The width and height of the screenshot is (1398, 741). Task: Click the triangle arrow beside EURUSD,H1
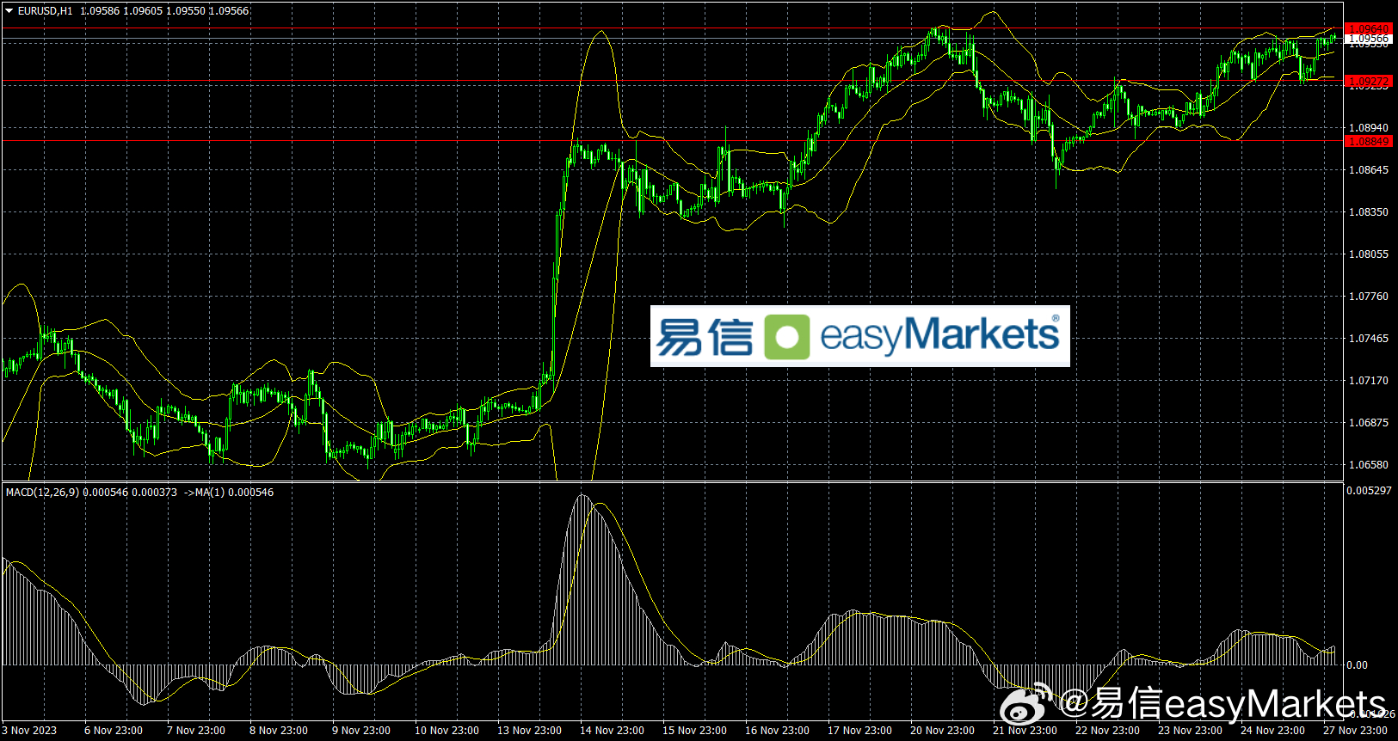tap(9, 11)
